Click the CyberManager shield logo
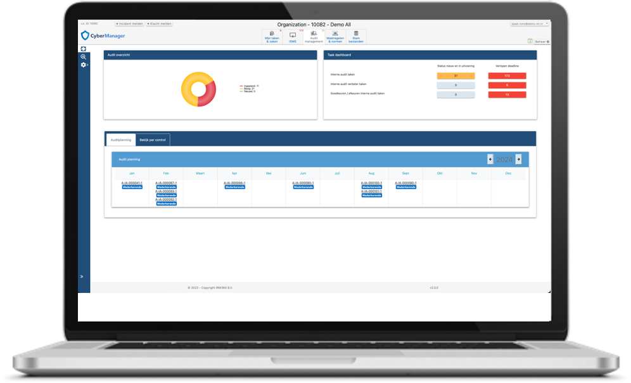Image resolution: width=631 pixels, height=383 pixels. tap(86, 36)
